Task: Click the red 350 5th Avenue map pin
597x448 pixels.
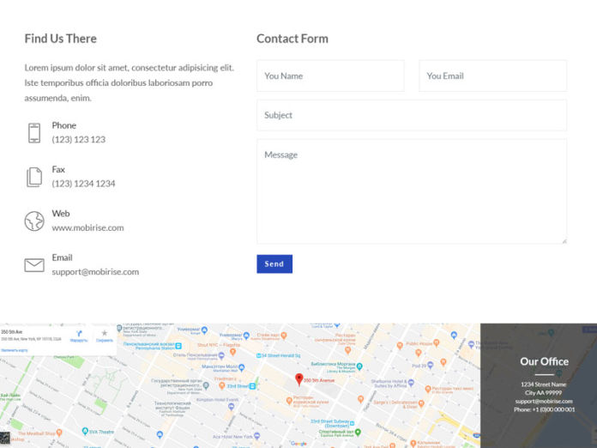Action: click(x=299, y=379)
